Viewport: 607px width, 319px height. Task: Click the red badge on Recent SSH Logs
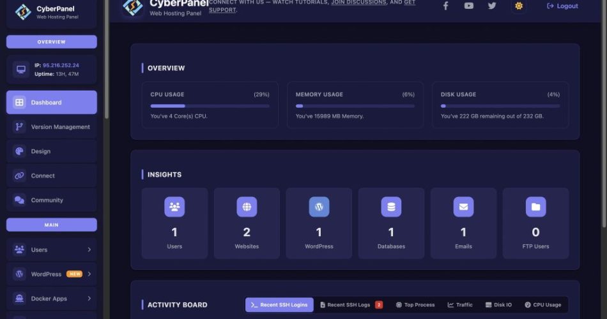click(x=379, y=305)
